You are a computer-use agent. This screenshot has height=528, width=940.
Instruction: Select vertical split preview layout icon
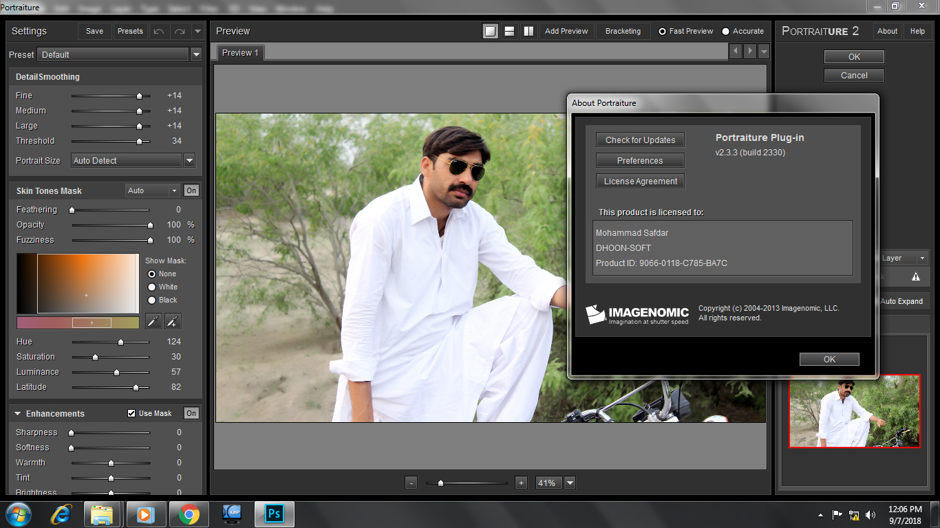(x=528, y=31)
